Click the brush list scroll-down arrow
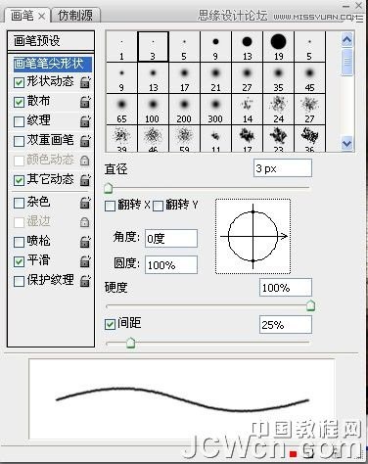This screenshot has width=368, height=464. tap(346, 144)
